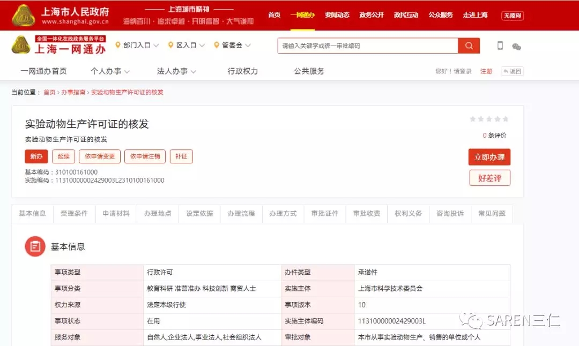Click the mobile phone app icon

500,46
